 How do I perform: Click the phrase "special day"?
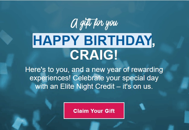click(x=141, y=79)
